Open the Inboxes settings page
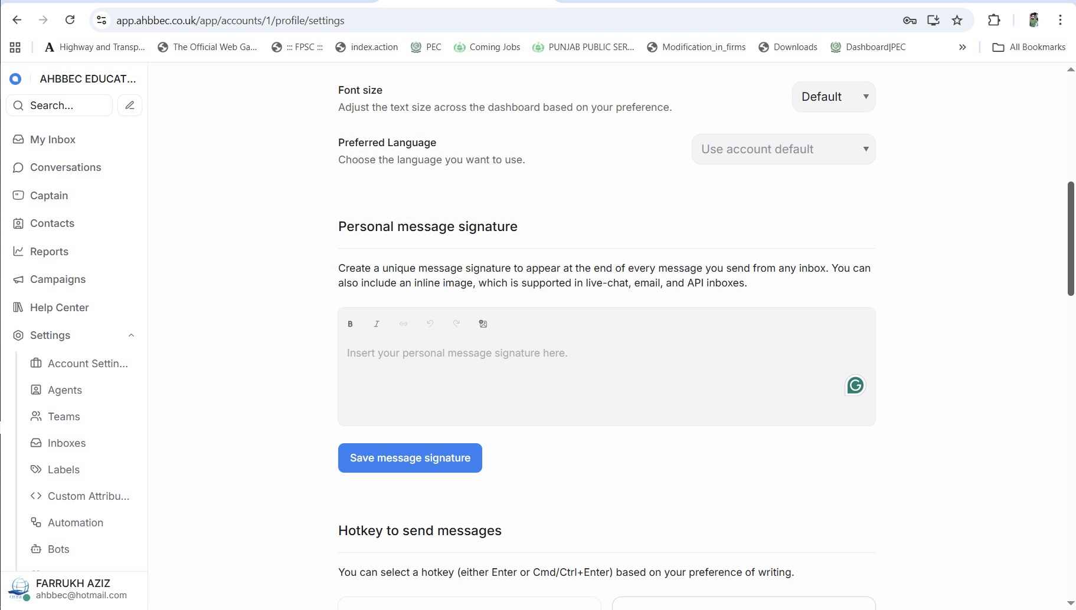The image size is (1076, 610). click(x=67, y=443)
